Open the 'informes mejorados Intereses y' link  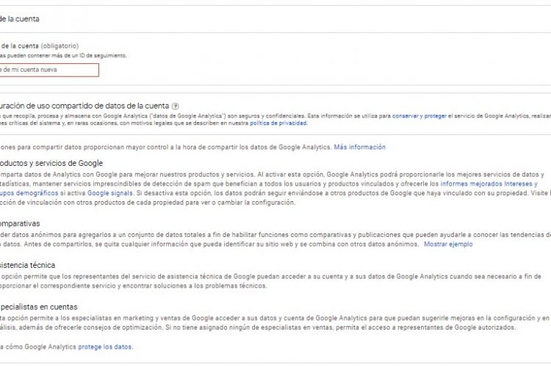coord(489,183)
